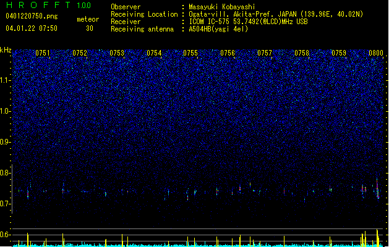Select the filename 0401220750.png
This screenshot has width=389, height=247.
click(32, 16)
